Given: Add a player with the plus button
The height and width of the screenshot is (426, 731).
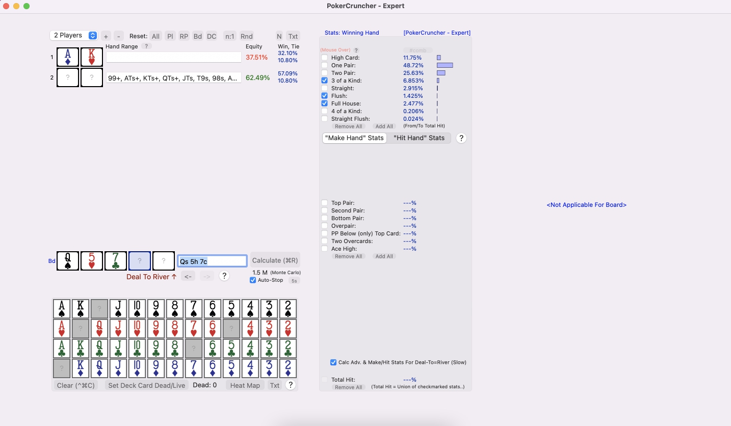Looking at the screenshot, I should [106, 36].
